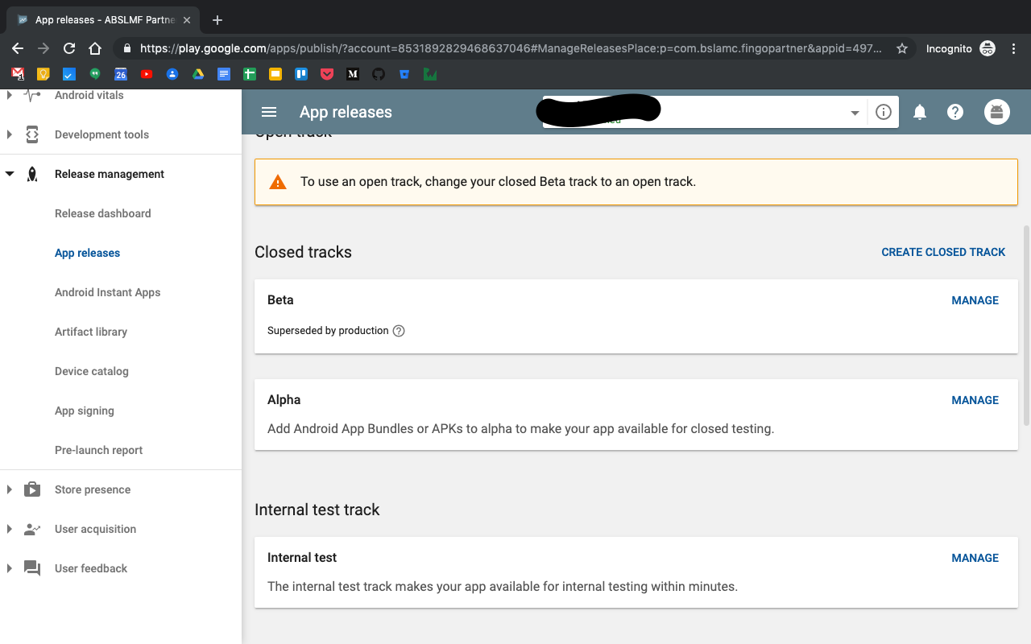Reload the page

[x=69, y=48]
